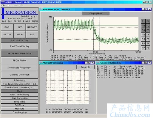Image resolution: width=153 pixels, height=118 pixels.
Task: Open the SETUP button
Action: pyautogui.click(x=7, y=34)
